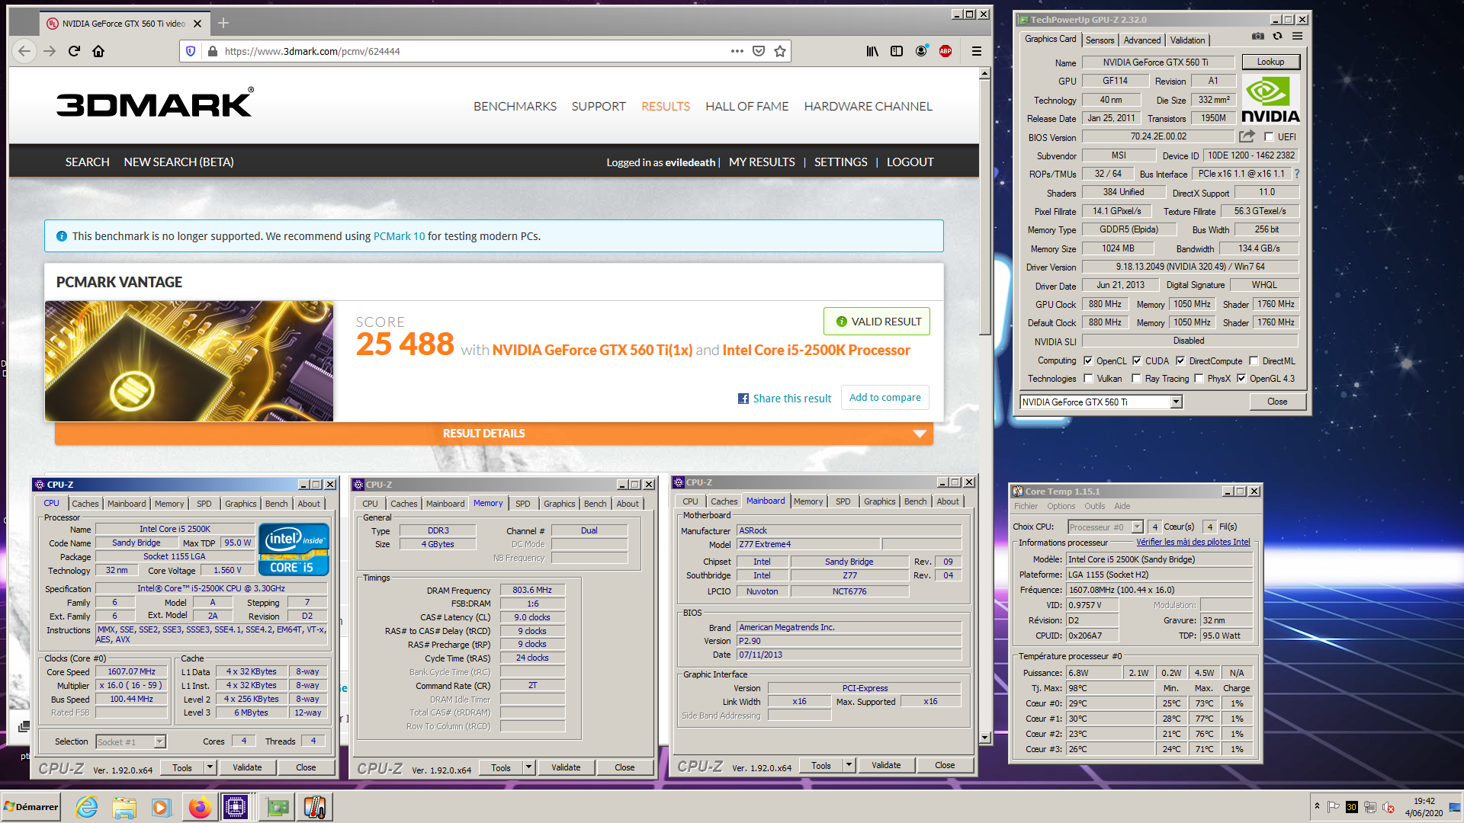Image resolution: width=1464 pixels, height=823 pixels.
Task: Open the MY RESULTS link
Action: [x=762, y=162]
